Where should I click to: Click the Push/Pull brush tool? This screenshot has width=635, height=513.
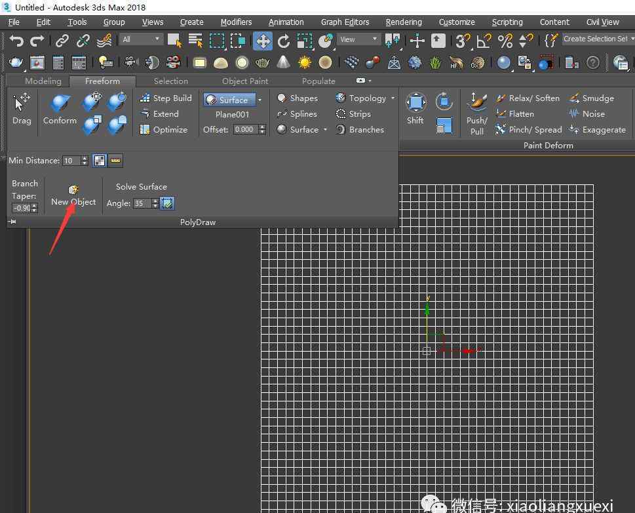(x=477, y=113)
